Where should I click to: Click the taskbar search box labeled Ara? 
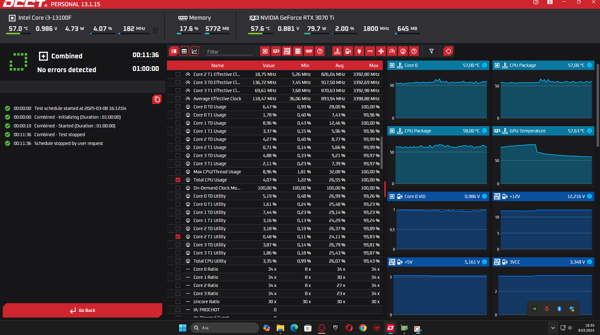click(225, 328)
